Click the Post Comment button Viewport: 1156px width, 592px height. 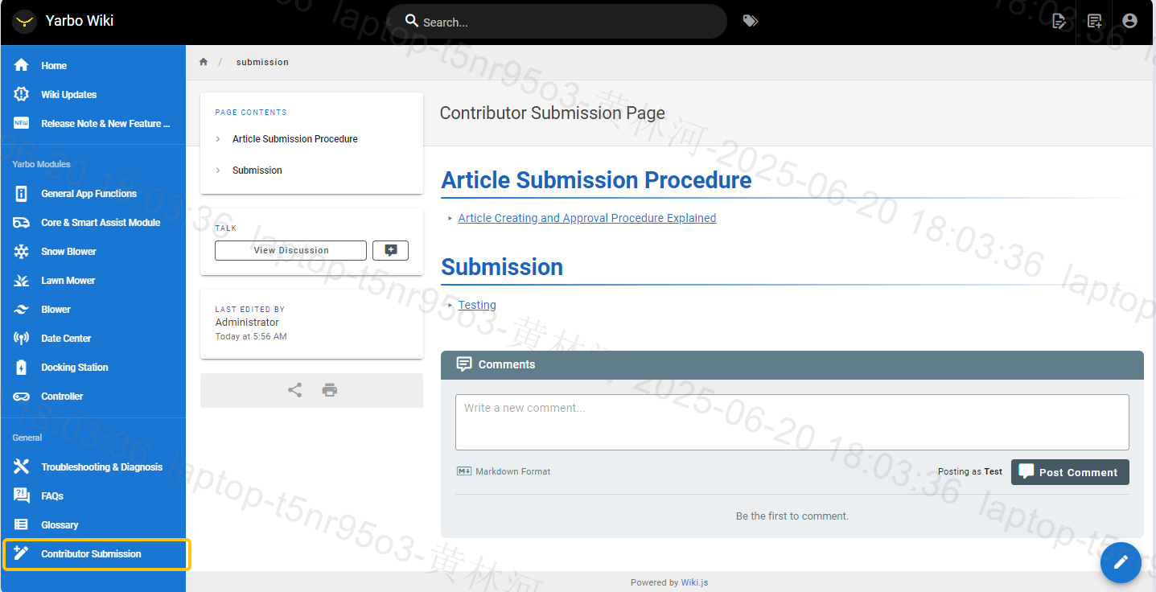click(x=1070, y=472)
